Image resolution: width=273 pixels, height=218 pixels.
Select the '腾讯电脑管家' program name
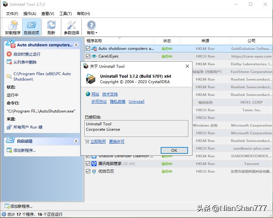coord(110,164)
